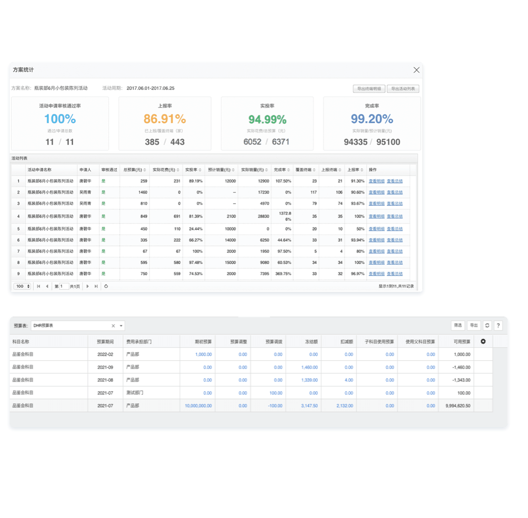The width and height of the screenshot is (528, 518).
Task: Open 查看明细 for activity row 1
Action: (376, 181)
